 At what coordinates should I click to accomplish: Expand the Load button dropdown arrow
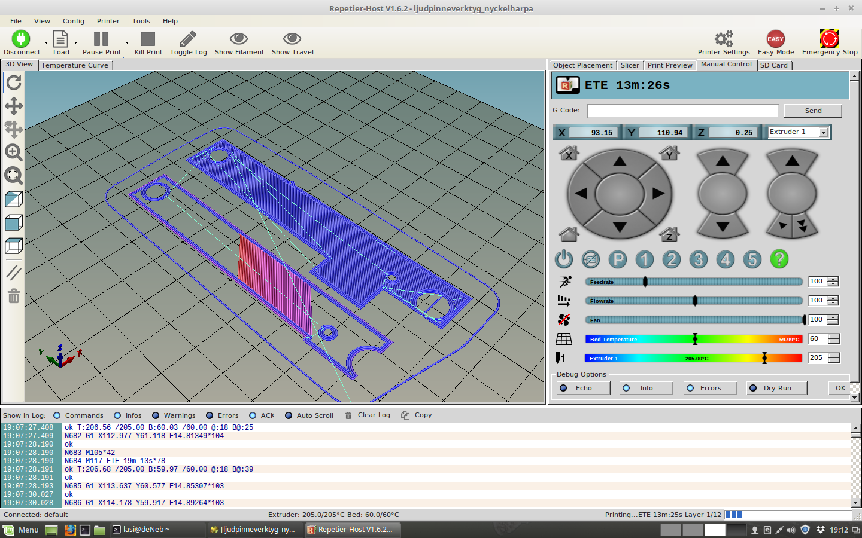coord(75,42)
